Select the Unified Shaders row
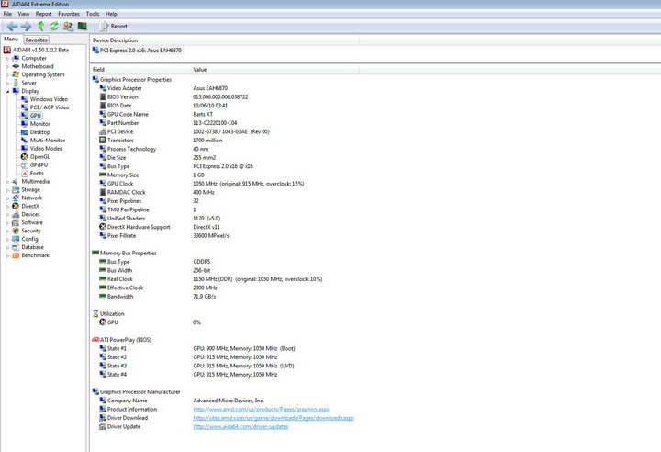 pyautogui.click(x=160, y=219)
